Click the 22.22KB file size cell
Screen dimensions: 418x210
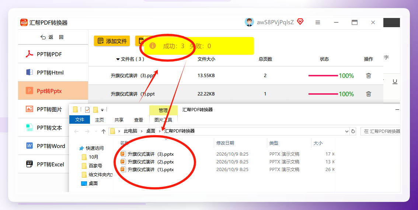(206, 94)
